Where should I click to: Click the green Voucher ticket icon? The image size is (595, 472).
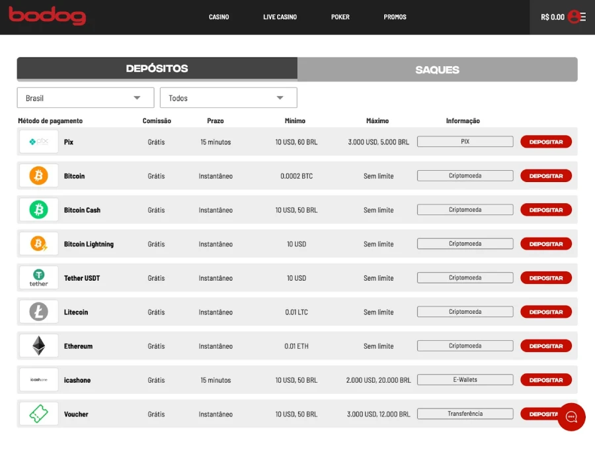[39, 414]
